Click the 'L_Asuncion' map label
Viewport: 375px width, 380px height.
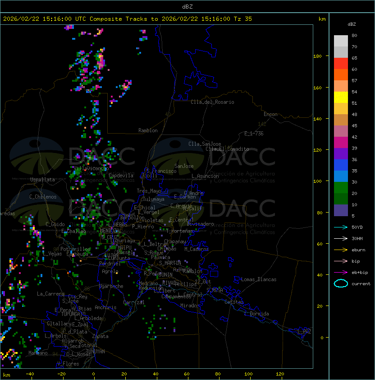point(205,176)
